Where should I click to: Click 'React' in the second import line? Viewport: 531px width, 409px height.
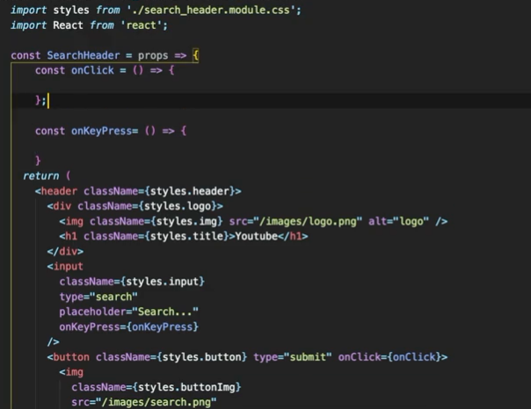coord(68,25)
